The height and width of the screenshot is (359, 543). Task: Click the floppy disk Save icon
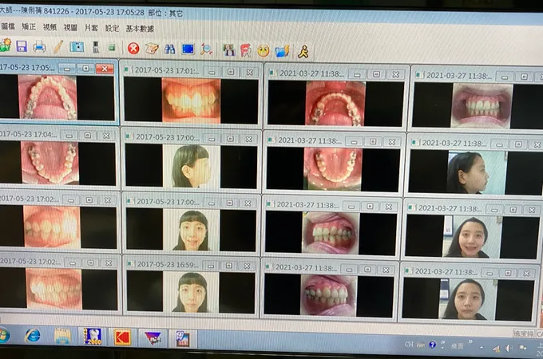[x=22, y=46]
